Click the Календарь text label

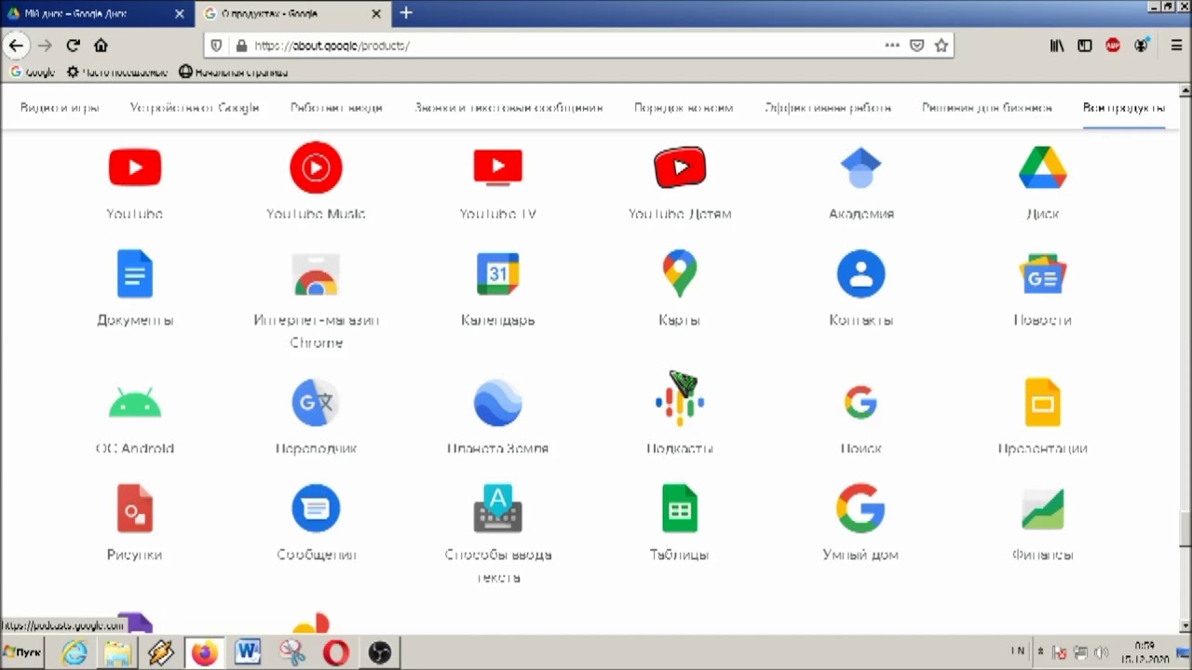(497, 320)
